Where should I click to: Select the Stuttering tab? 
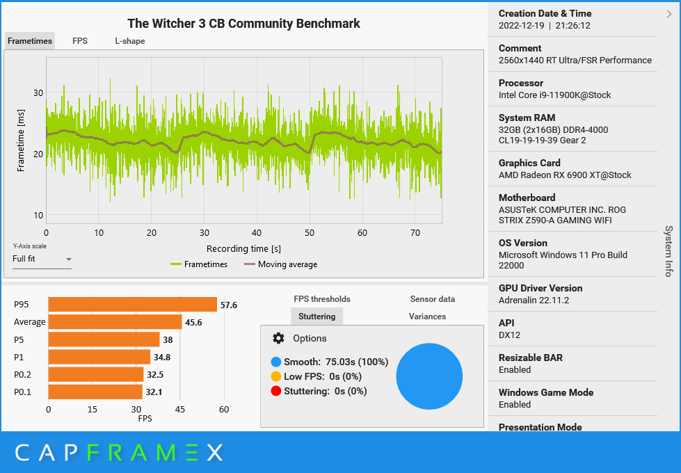tap(317, 316)
